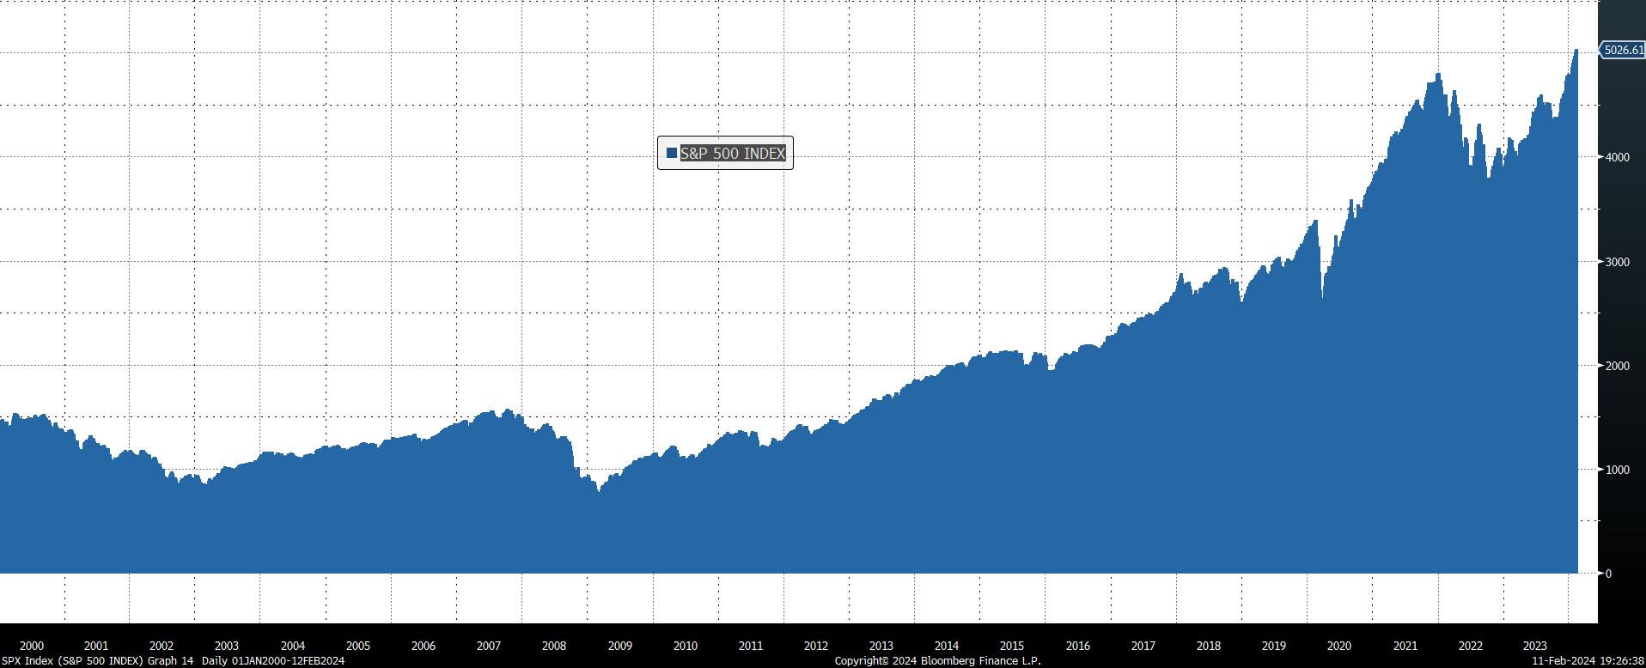Screen dimensions: 1646x668
Task: Select the S&P 500 INDEX legend label
Action: click(732, 153)
